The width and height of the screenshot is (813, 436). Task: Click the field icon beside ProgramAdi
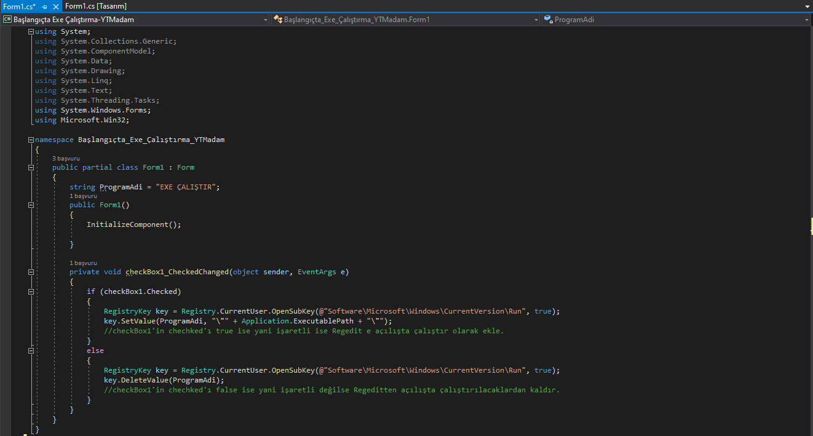coord(549,20)
